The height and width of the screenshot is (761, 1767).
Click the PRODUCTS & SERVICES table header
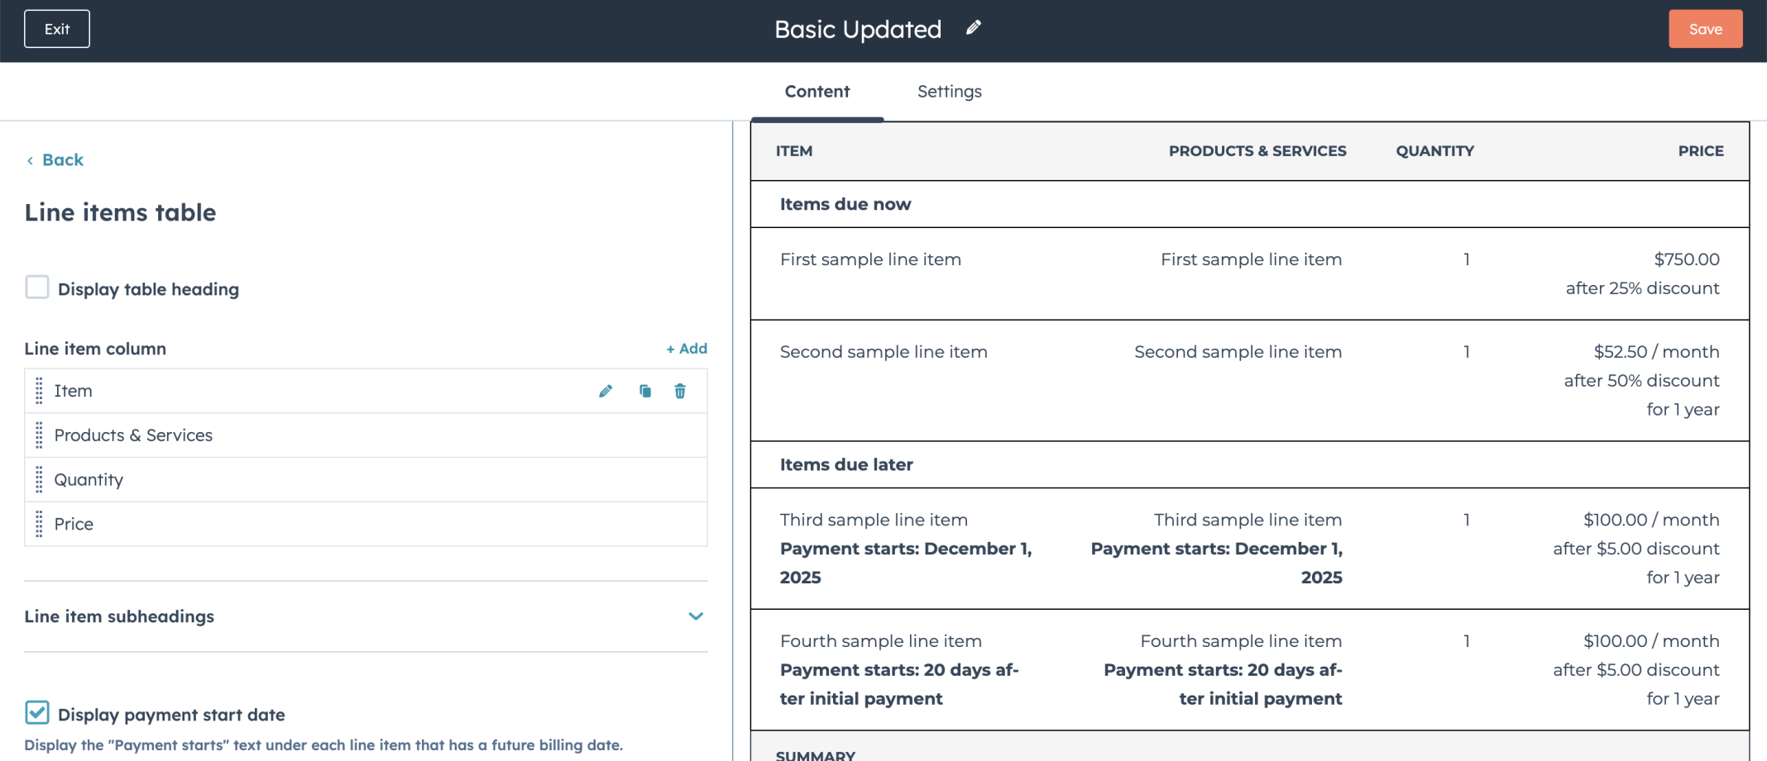click(x=1257, y=151)
